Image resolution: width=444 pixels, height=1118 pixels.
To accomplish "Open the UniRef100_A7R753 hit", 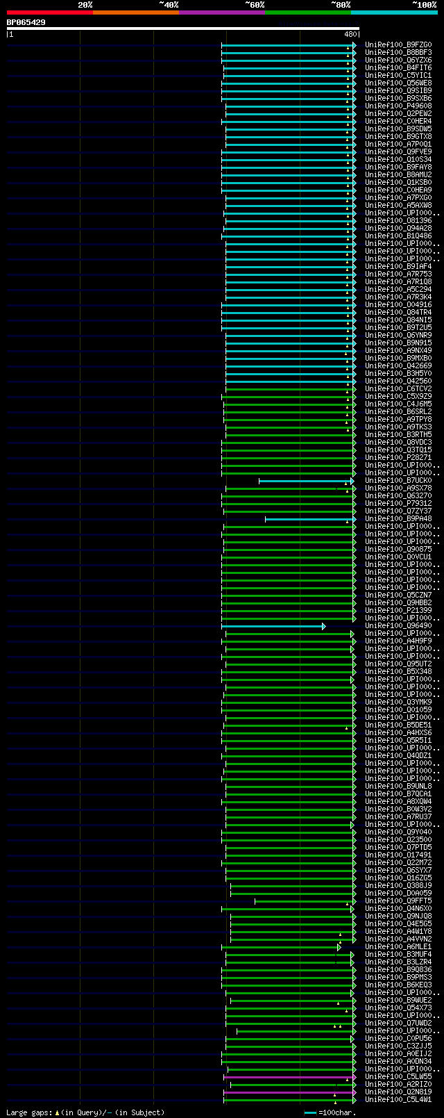I will 398,274.
